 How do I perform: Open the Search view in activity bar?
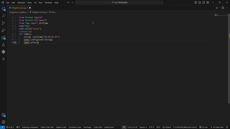[4, 16]
